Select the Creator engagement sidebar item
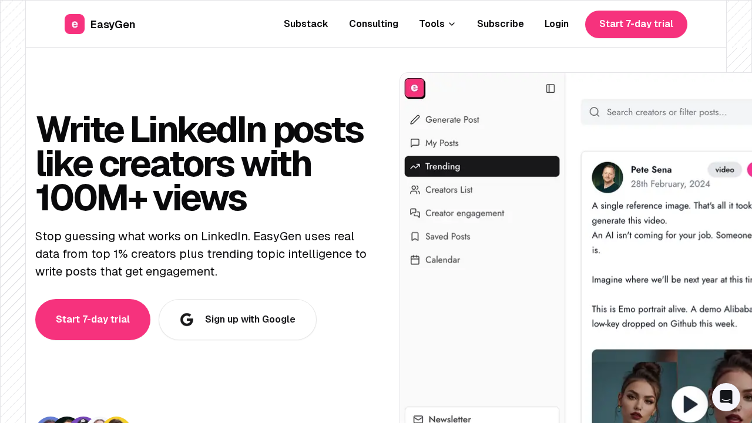This screenshot has width=752, height=423. [464, 213]
